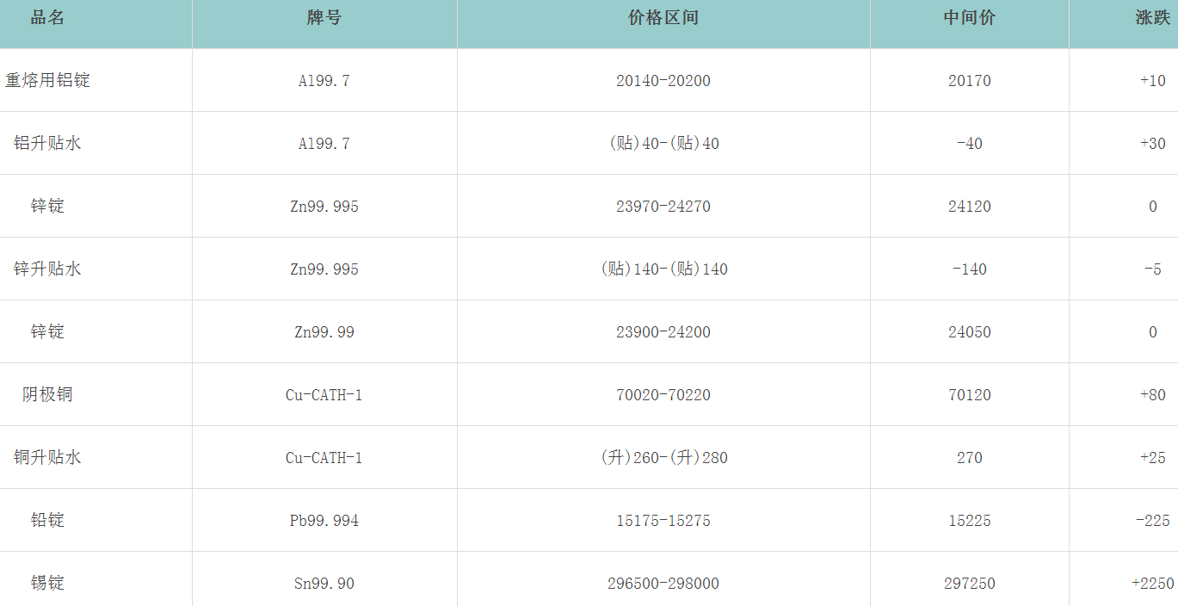Click the Sn99.90 grade cell
The height and width of the screenshot is (606, 1178).
point(324,584)
